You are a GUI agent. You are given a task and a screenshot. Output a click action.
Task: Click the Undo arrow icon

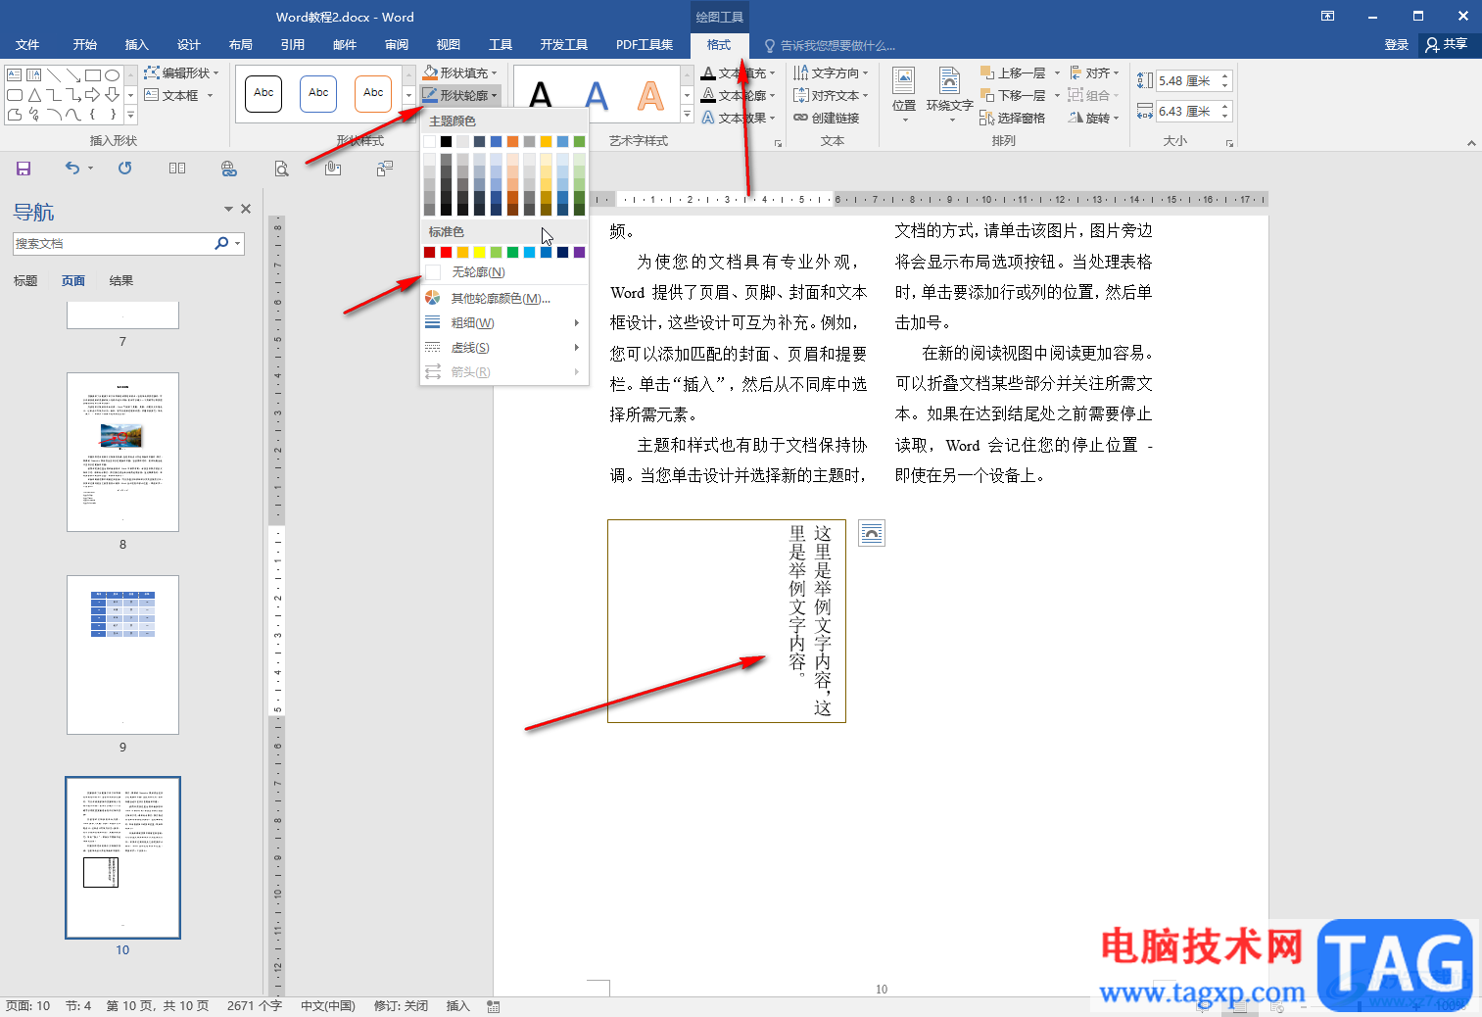click(x=72, y=169)
